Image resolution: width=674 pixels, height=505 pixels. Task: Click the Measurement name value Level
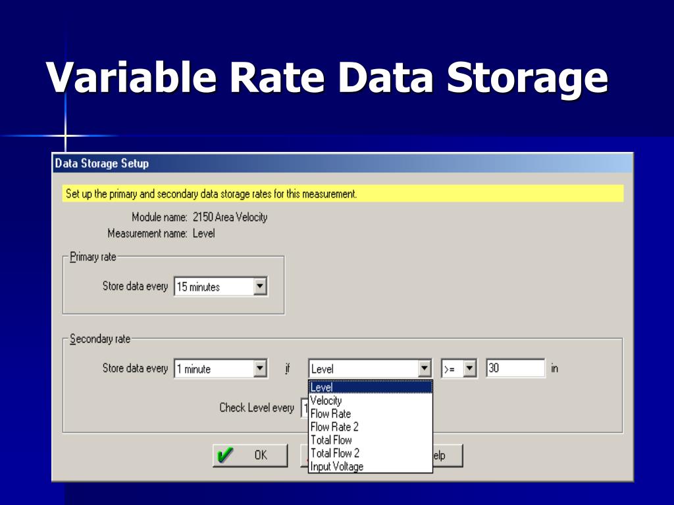204,233
